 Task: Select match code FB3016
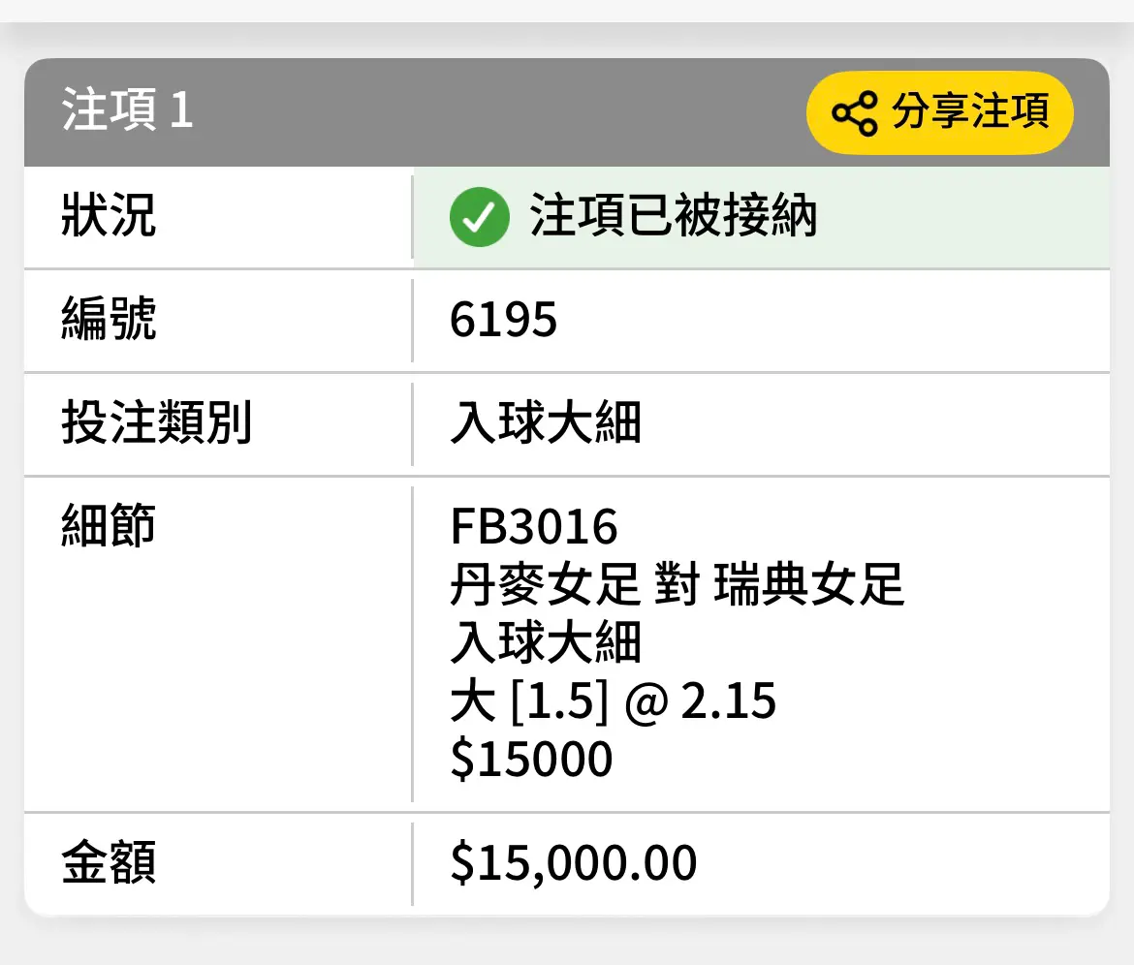534,526
